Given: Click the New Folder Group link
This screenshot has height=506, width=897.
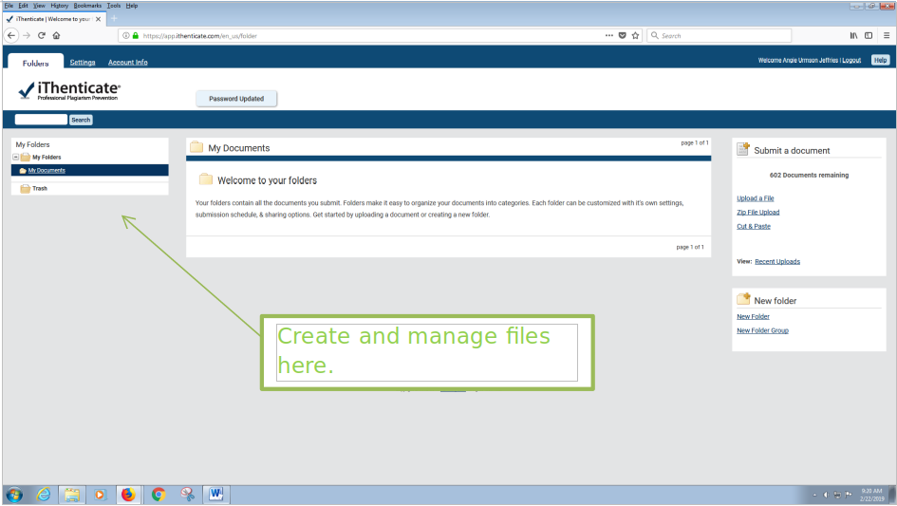Looking at the screenshot, I should pos(762,330).
